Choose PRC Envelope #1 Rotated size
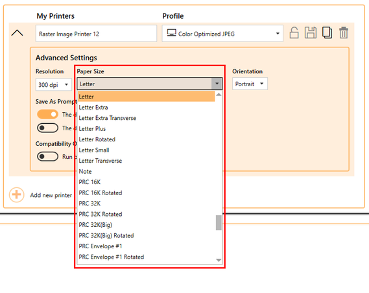The height and width of the screenshot is (293, 369). tap(146, 257)
